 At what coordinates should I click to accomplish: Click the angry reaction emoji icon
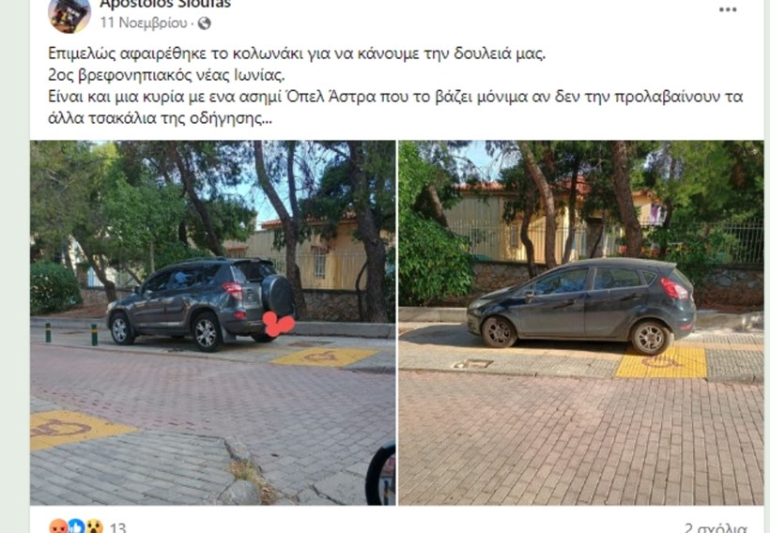(x=58, y=526)
